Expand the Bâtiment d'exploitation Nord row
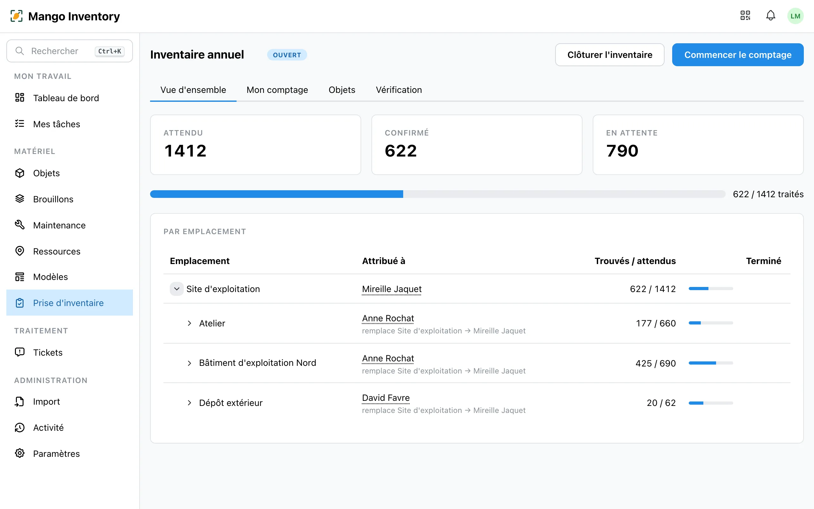The width and height of the screenshot is (814, 509). pos(190,363)
